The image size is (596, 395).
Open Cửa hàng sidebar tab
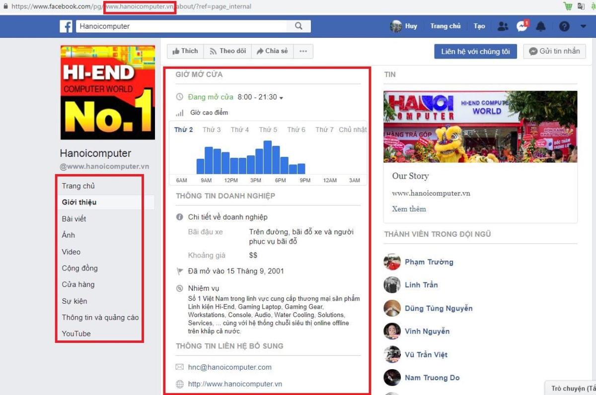tap(78, 285)
